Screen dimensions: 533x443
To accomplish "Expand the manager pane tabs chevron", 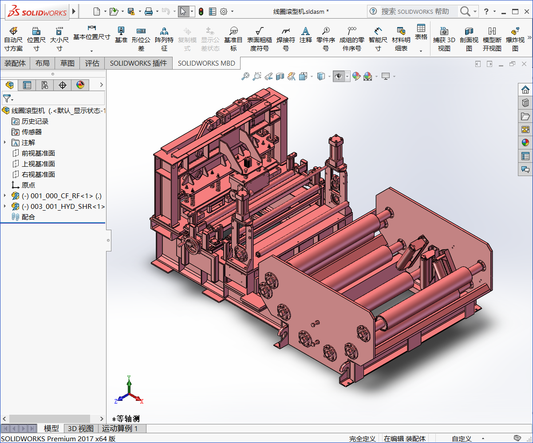I will pyautogui.click(x=101, y=85).
